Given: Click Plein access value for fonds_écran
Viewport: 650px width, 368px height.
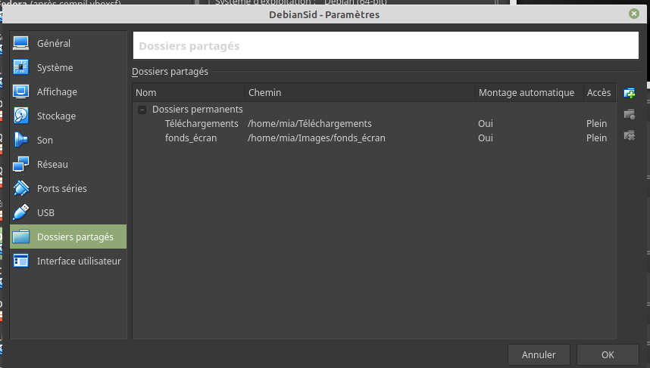Looking at the screenshot, I should click(596, 138).
